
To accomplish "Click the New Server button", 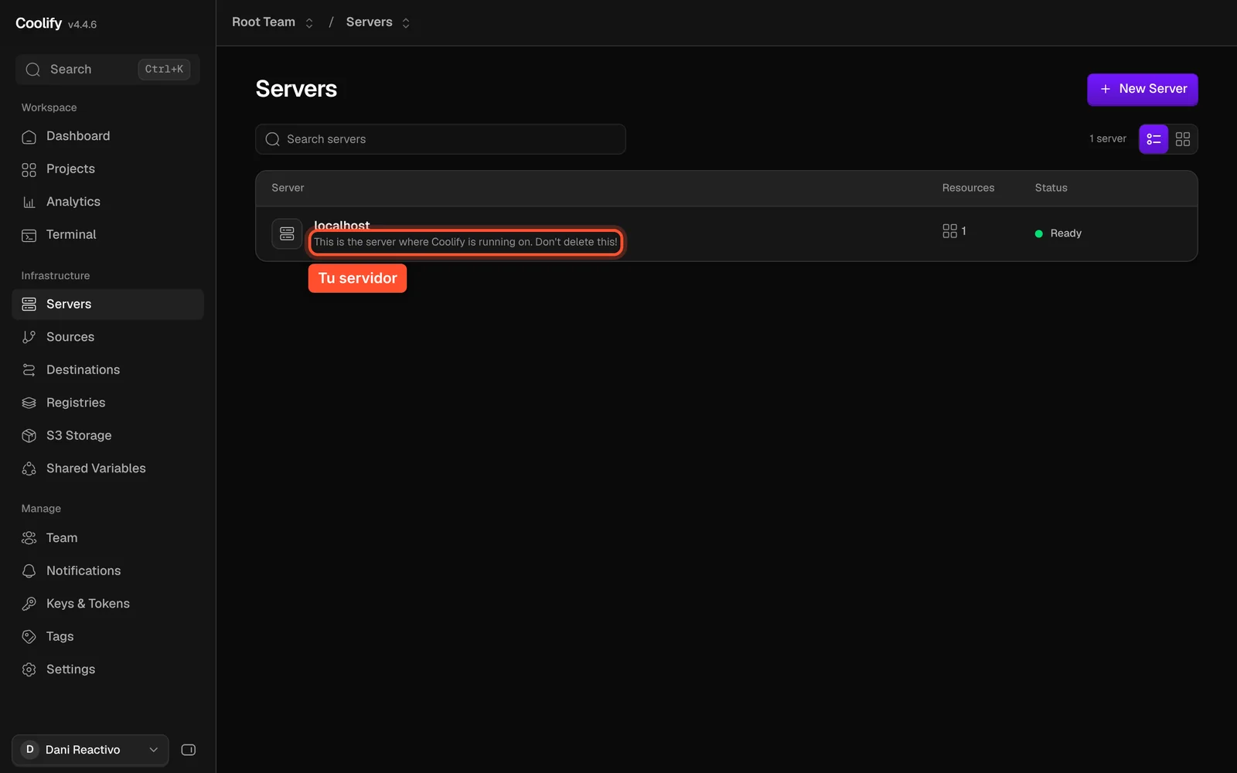I will (x=1142, y=90).
